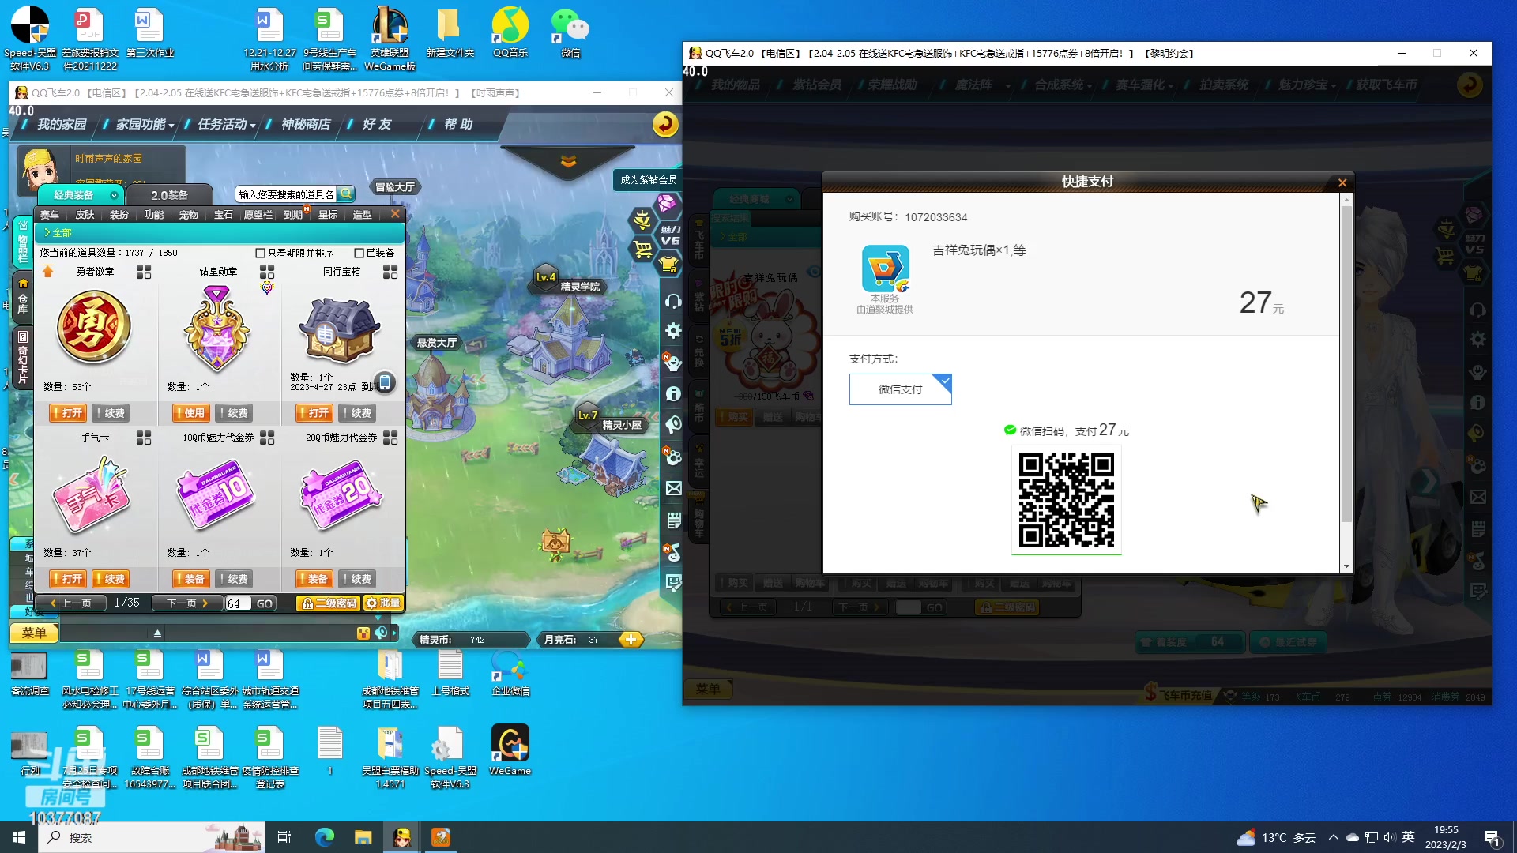Screen dimensions: 1517x853
Task: Open the mail envelope icon in left game
Action: pyautogui.click(x=673, y=488)
